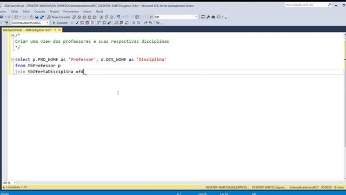
Task: Click the window layout icon right of toolbox
Action: 218,17
